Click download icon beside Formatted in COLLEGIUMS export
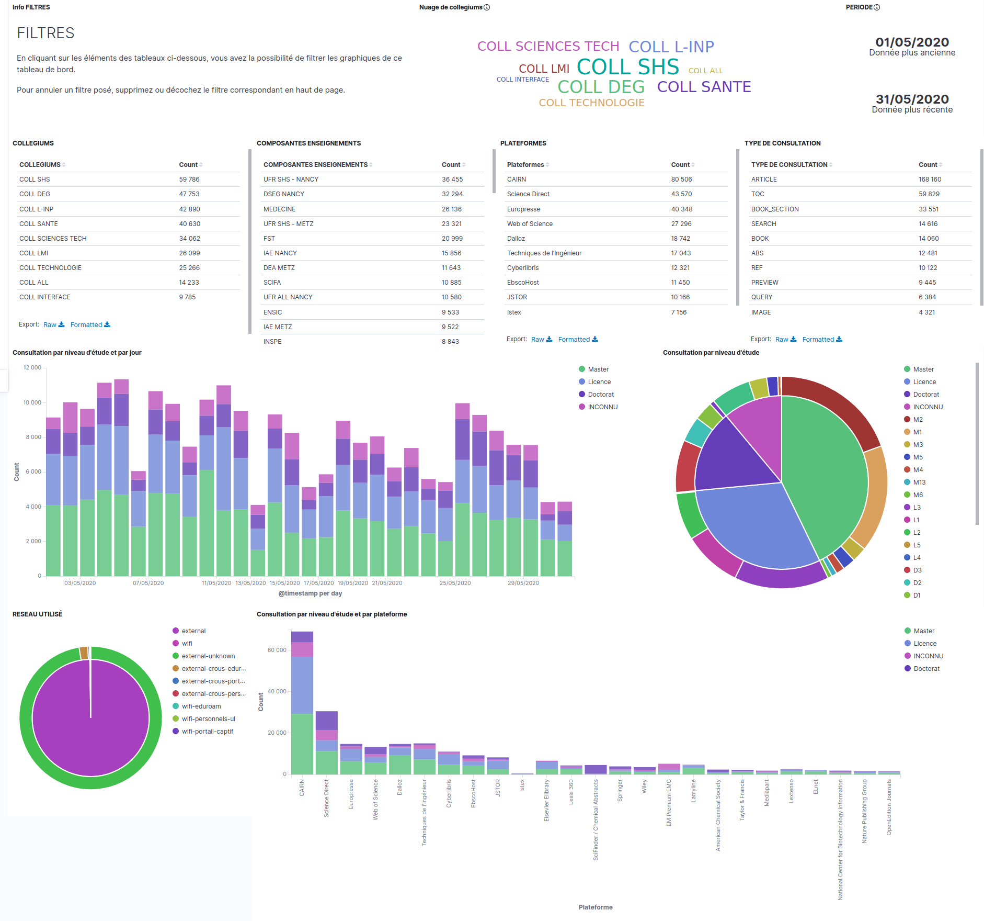Viewport: 984px width, 921px height. 107,324
